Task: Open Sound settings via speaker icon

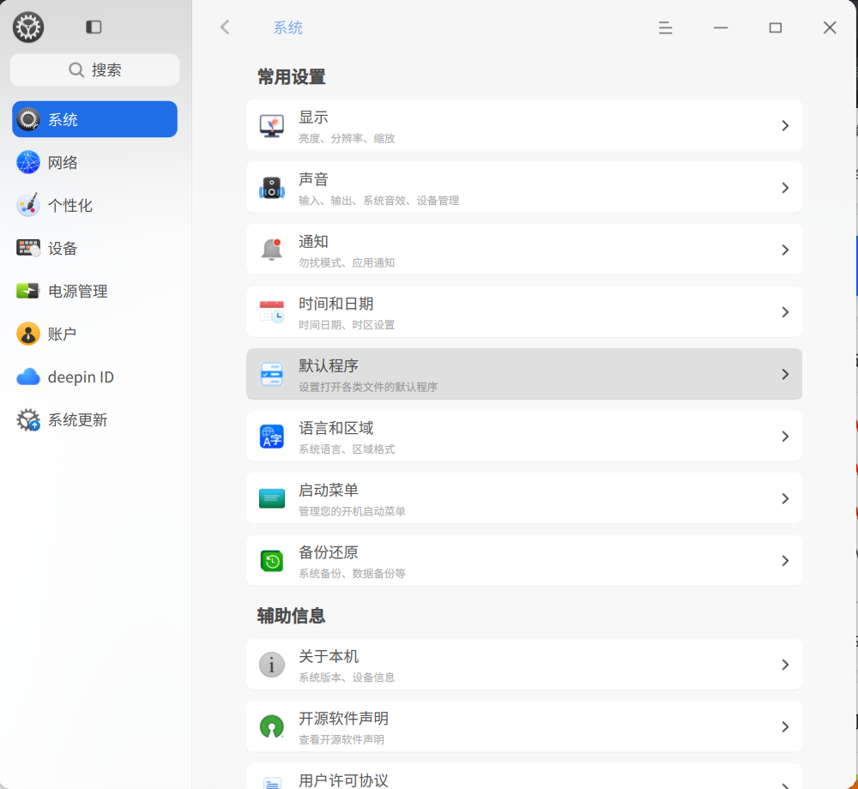Action: (271, 188)
